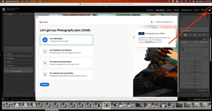This screenshot has height=111, width=212.
Task: Open the Apple menu
Action: tap(3, 1)
